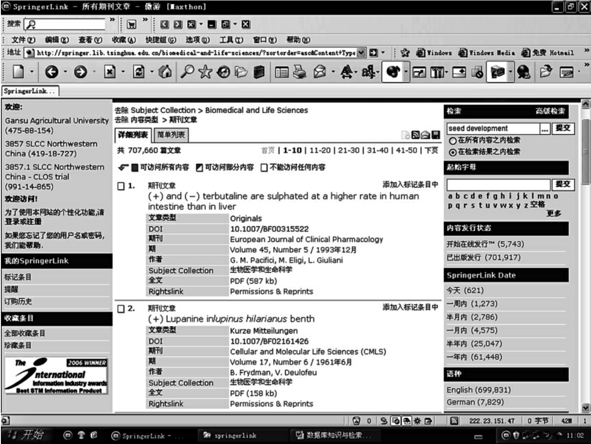The image size is (591, 444).
Task: Click the seed development search field
Action: [x=493, y=129]
